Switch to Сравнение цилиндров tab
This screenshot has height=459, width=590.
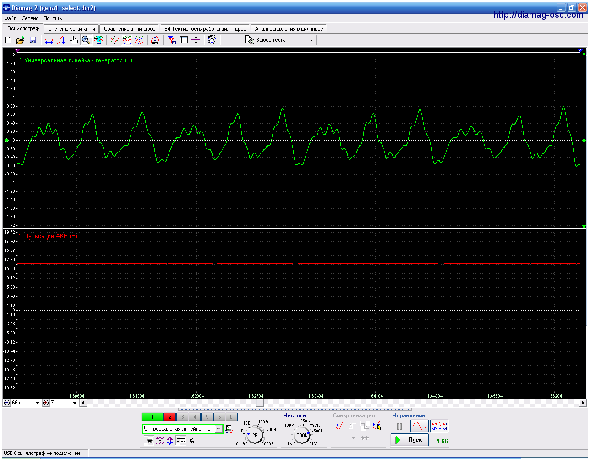click(130, 29)
